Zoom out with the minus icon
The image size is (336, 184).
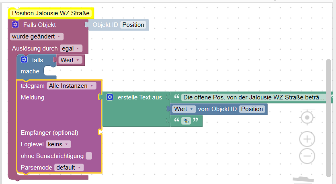click(307, 156)
